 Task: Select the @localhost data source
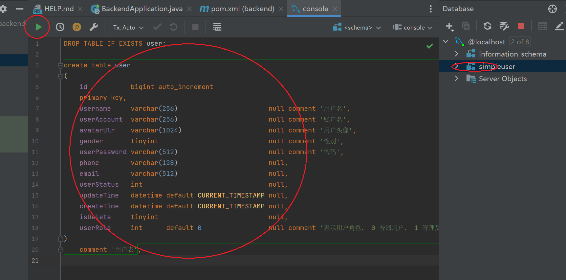tap(486, 42)
